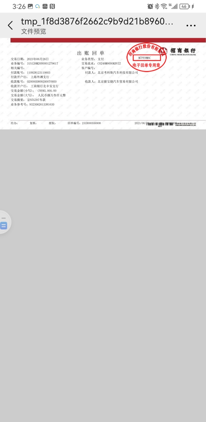Tap reference number 9323062613381630
Viewport: 206px width, 422px height.
(x=42, y=104)
